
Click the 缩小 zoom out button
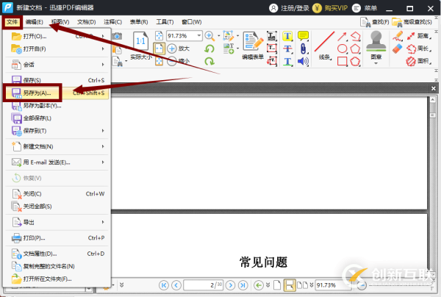179,61
